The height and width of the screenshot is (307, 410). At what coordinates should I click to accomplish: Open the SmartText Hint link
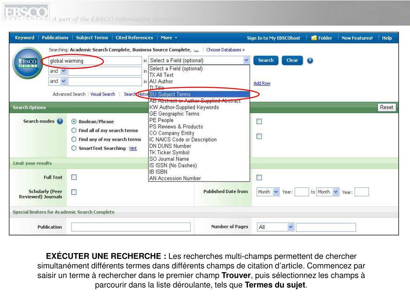click(x=133, y=149)
